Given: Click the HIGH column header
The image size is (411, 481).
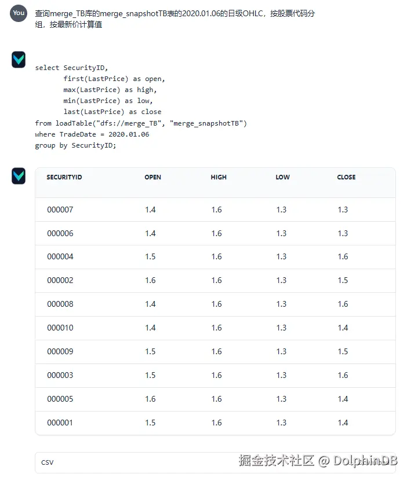Looking at the screenshot, I should click(x=219, y=177).
